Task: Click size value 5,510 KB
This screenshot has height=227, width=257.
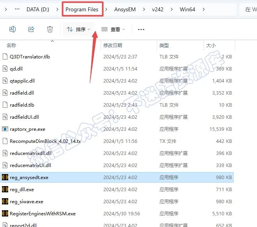Action: [222, 214]
